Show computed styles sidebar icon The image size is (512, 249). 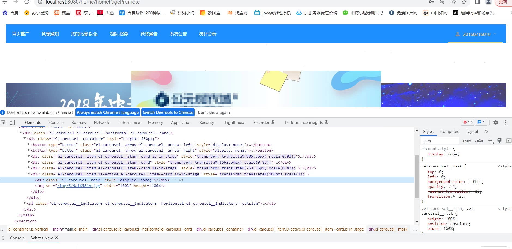point(508,141)
